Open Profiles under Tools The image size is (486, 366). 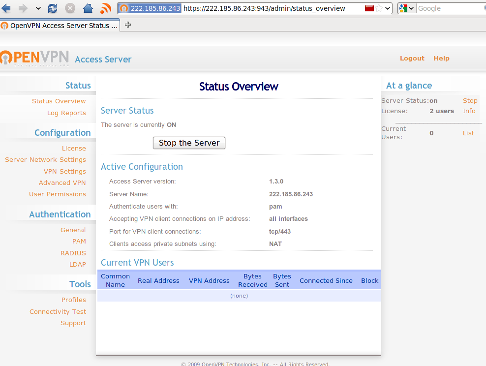[x=73, y=300]
